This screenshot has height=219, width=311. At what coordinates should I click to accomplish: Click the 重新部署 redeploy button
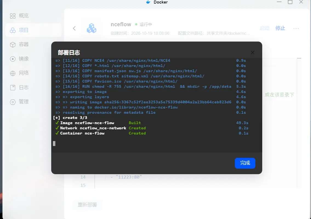87,205
